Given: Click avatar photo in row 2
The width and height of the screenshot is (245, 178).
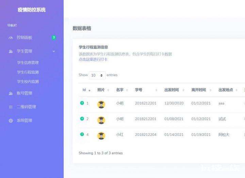Looking at the screenshot, I should point(101,120).
